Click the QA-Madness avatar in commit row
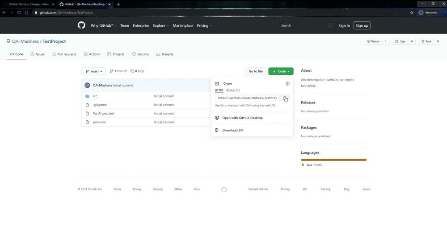The image size is (447, 230). click(88, 85)
